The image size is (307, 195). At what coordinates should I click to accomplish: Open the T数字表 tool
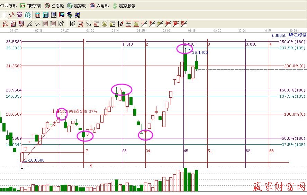tap(31, 6)
